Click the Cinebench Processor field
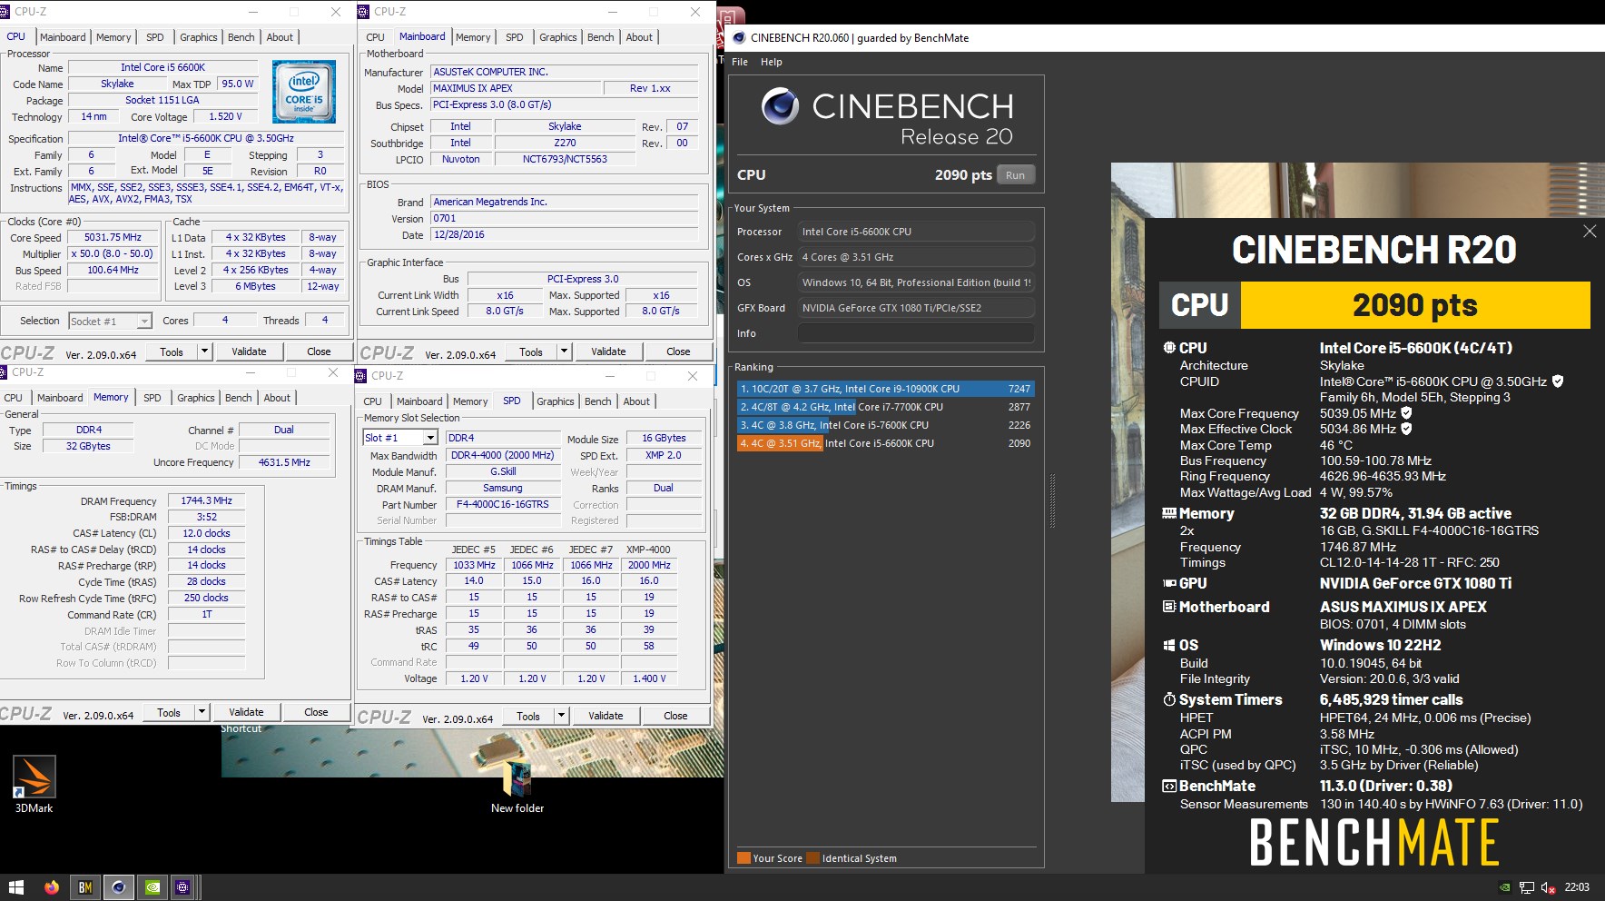Screen dimensions: 1605x901 point(916,232)
